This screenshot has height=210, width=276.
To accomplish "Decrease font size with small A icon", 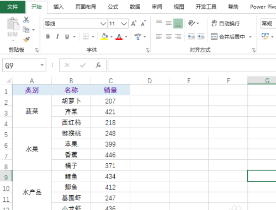I will point(144,24).
